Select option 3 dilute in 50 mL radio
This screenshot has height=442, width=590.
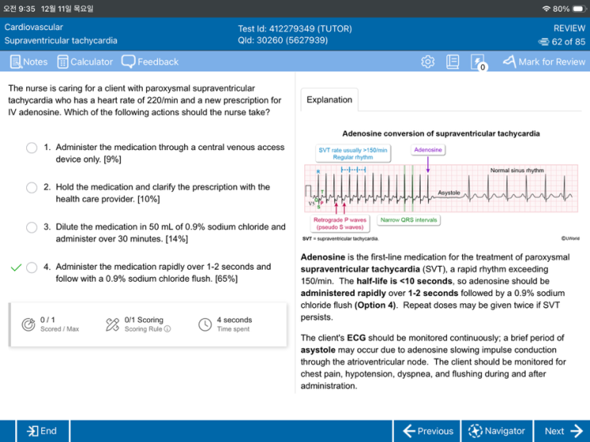pyautogui.click(x=32, y=227)
